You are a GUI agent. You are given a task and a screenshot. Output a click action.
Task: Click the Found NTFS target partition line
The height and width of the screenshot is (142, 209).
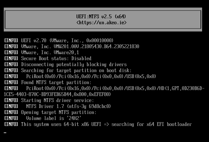(56, 82)
